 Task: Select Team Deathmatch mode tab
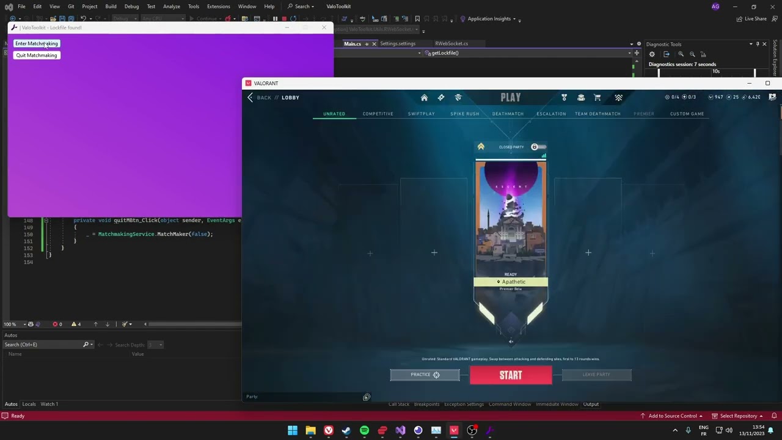[x=597, y=114]
